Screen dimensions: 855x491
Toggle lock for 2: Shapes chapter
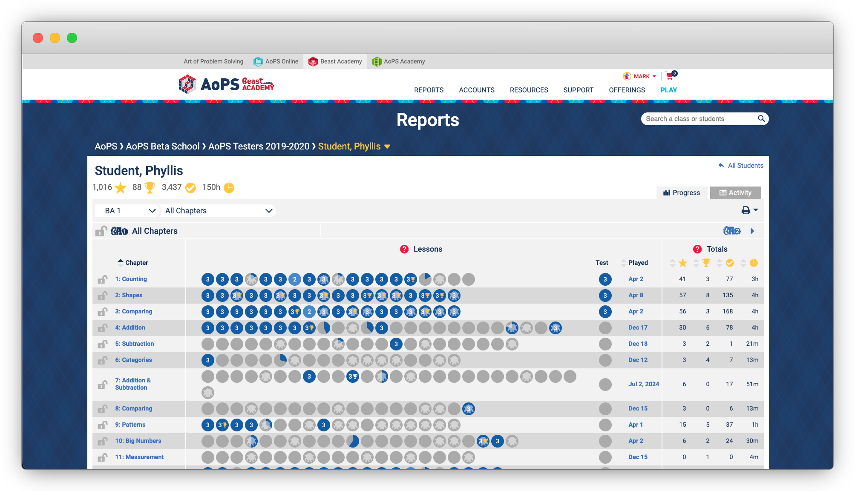click(x=102, y=296)
